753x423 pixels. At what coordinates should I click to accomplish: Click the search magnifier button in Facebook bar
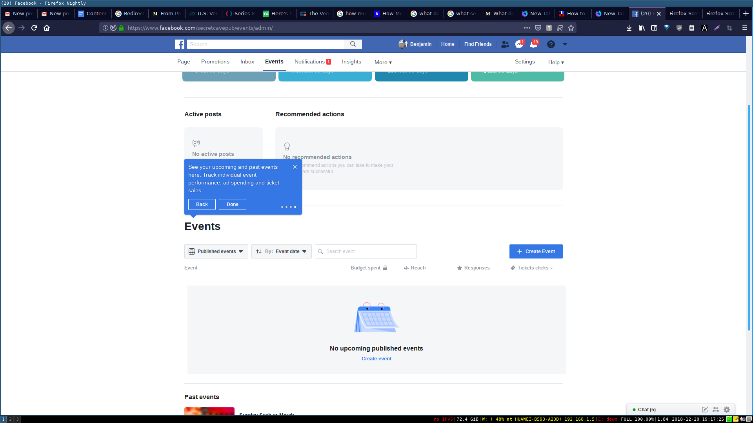(x=353, y=44)
